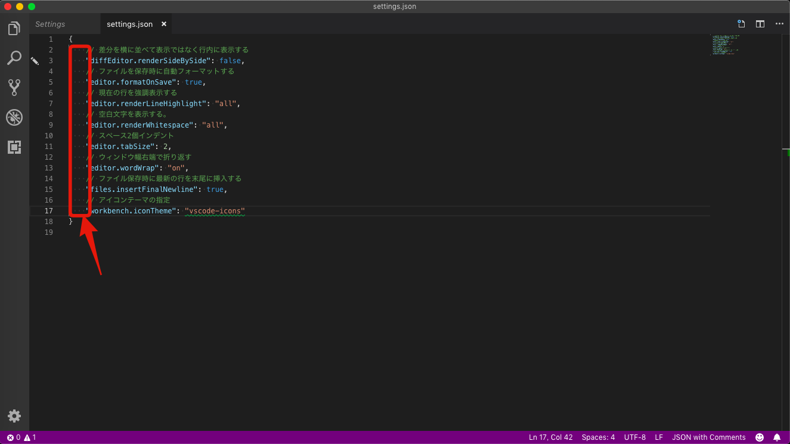790x444 pixels.
Task: Click the true value on line 15
Action: tap(215, 190)
